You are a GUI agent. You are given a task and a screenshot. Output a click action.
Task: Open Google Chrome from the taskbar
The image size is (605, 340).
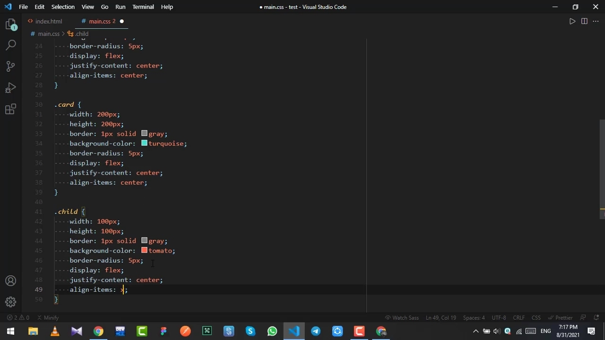98,331
